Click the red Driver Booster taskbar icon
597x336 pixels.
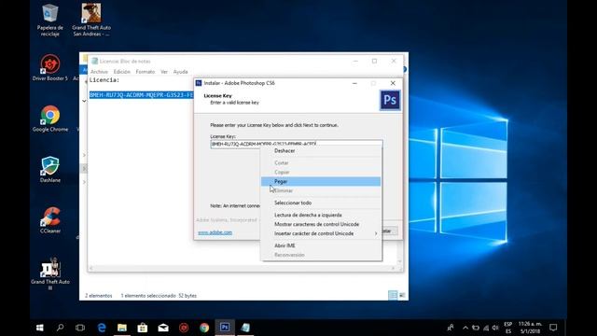[x=184, y=328]
